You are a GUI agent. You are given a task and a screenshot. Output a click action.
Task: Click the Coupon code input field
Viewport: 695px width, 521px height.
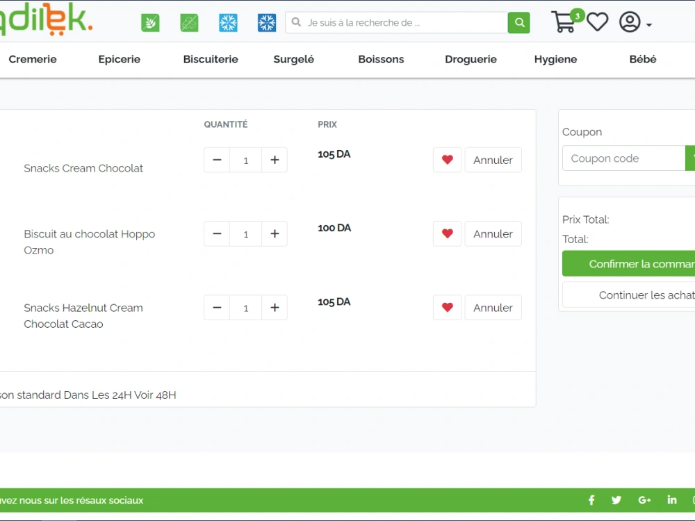(622, 158)
